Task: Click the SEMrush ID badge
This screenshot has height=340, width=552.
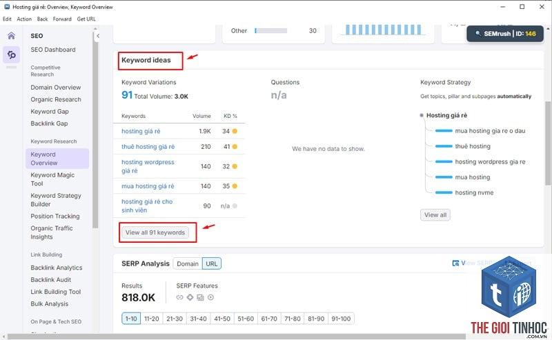Action: (505, 34)
